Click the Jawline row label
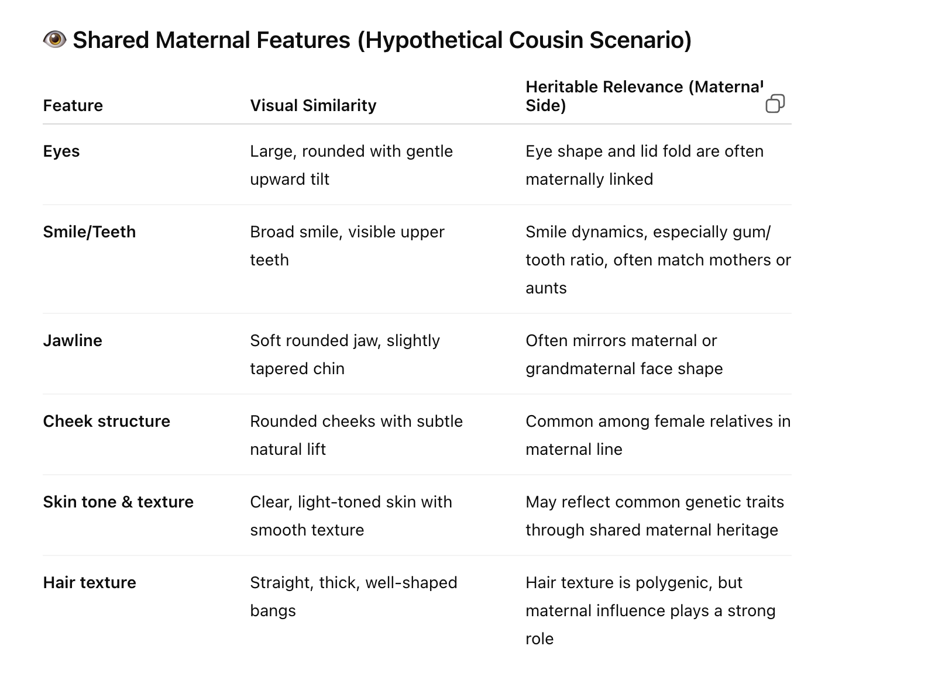Viewport: 928px width, 677px height. coord(73,340)
